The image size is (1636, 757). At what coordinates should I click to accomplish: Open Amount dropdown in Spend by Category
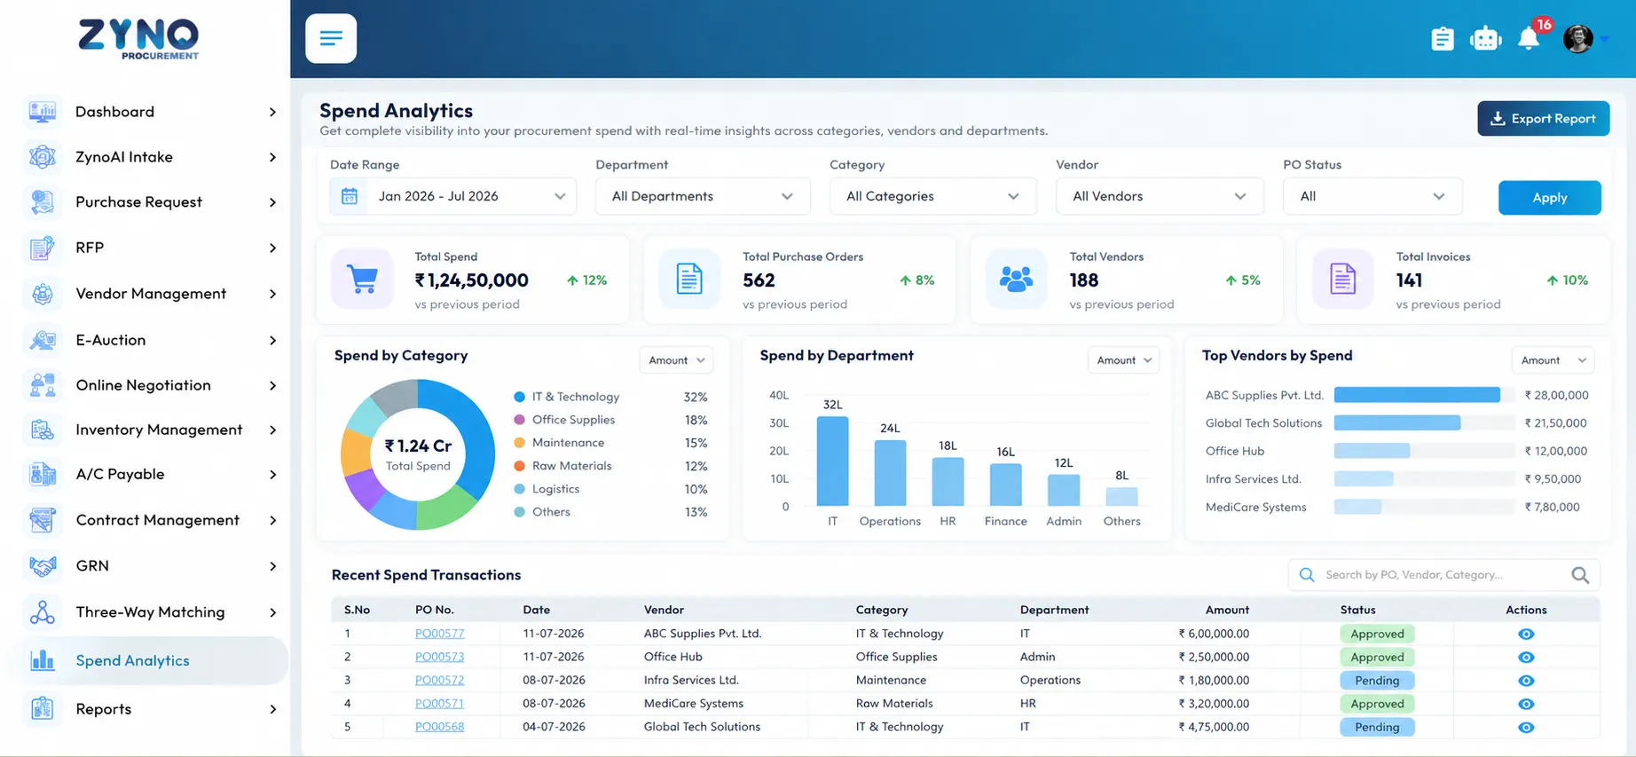click(x=676, y=360)
